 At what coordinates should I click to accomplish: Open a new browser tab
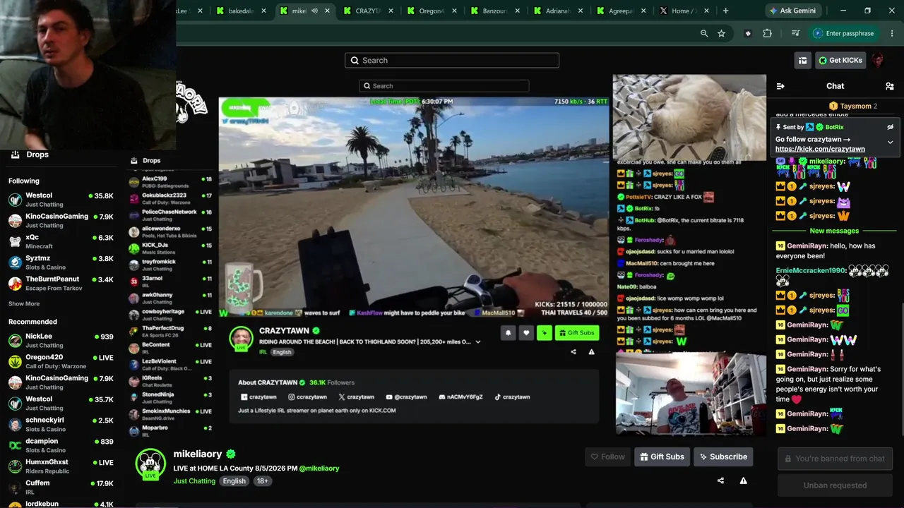point(725,11)
